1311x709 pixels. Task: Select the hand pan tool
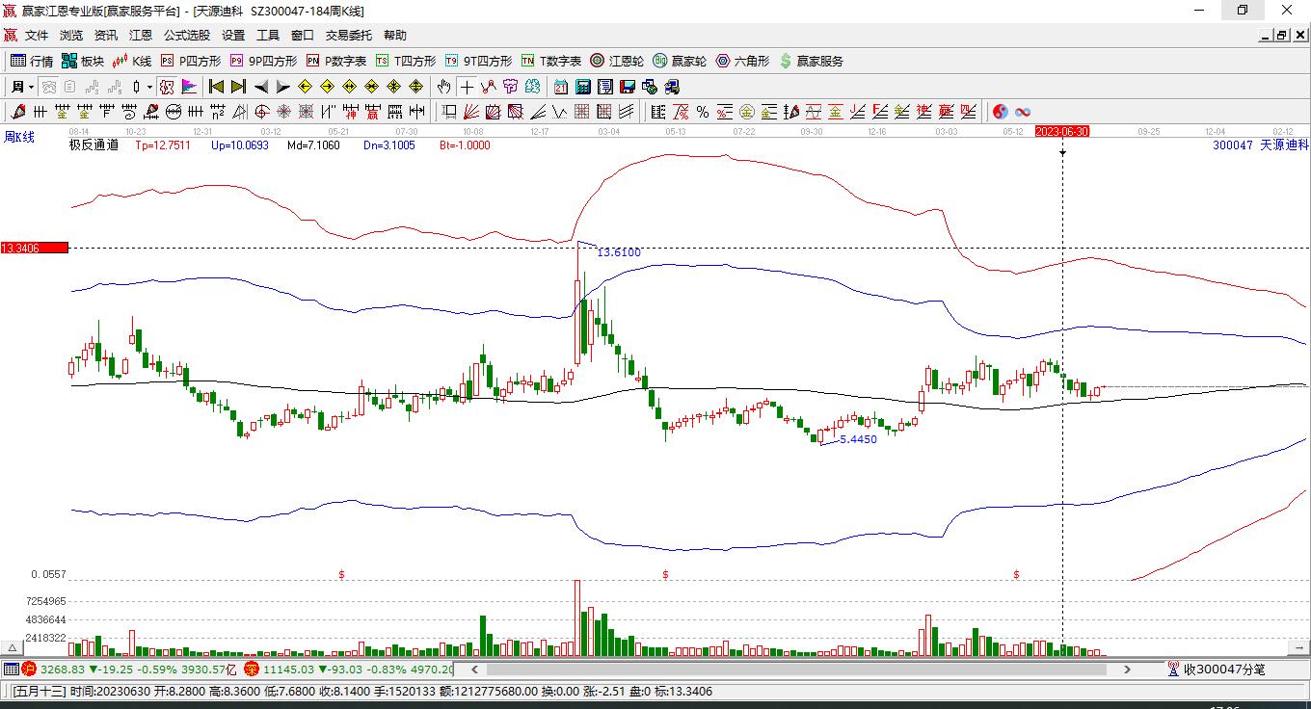tap(443, 87)
